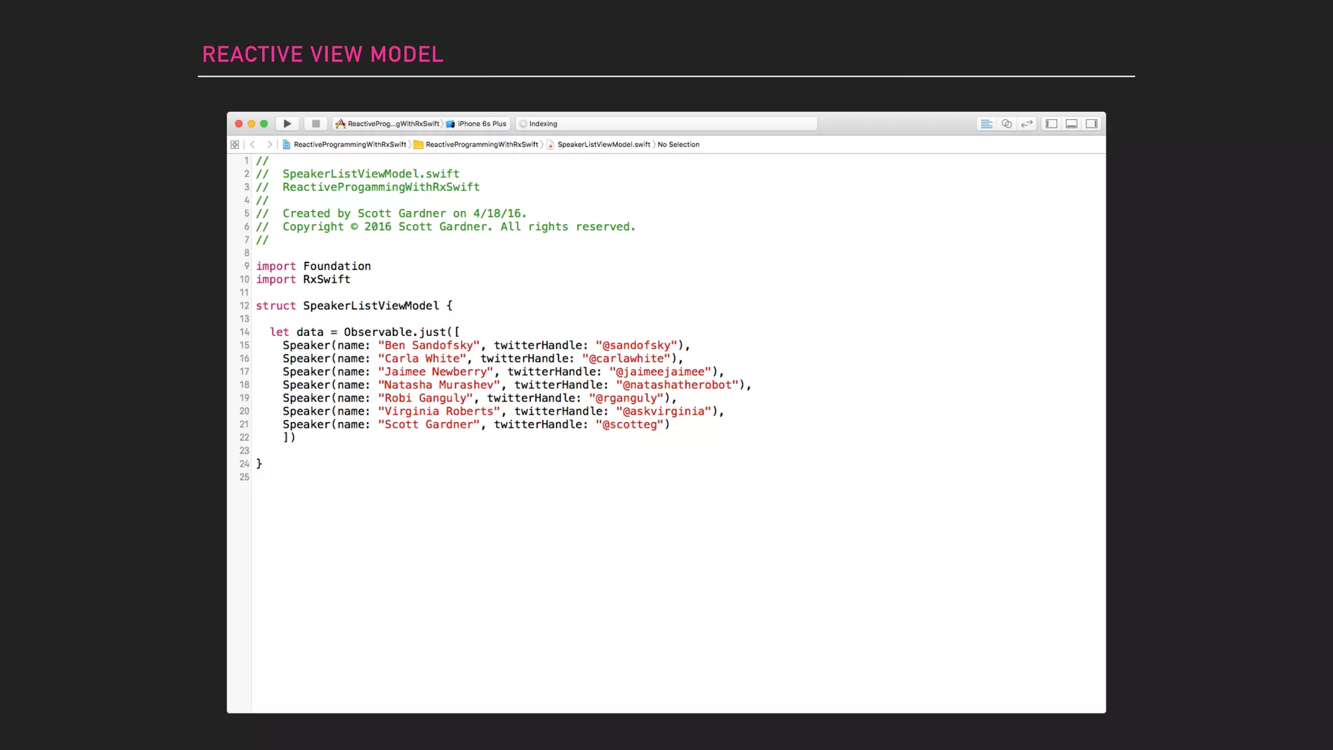Image resolution: width=1333 pixels, height=750 pixels.
Task: Click the green zoom window button
Action: point(264,124)
